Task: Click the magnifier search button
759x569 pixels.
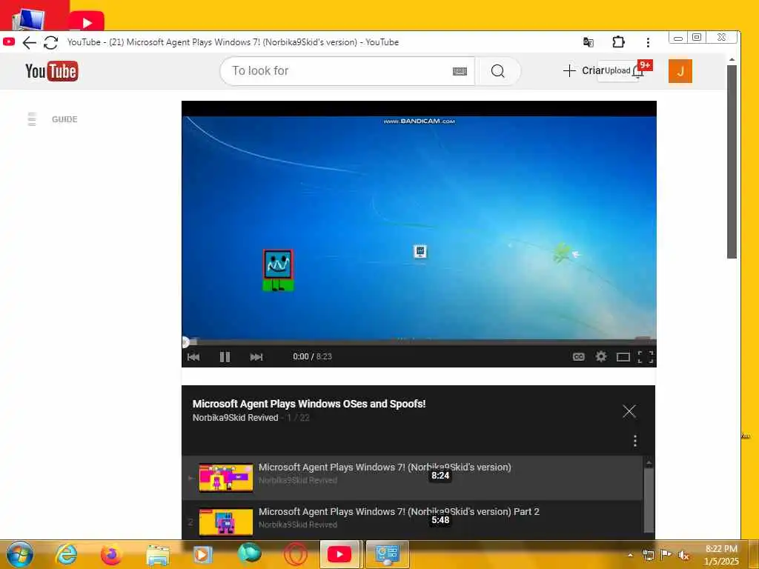Action: (497, 71)
